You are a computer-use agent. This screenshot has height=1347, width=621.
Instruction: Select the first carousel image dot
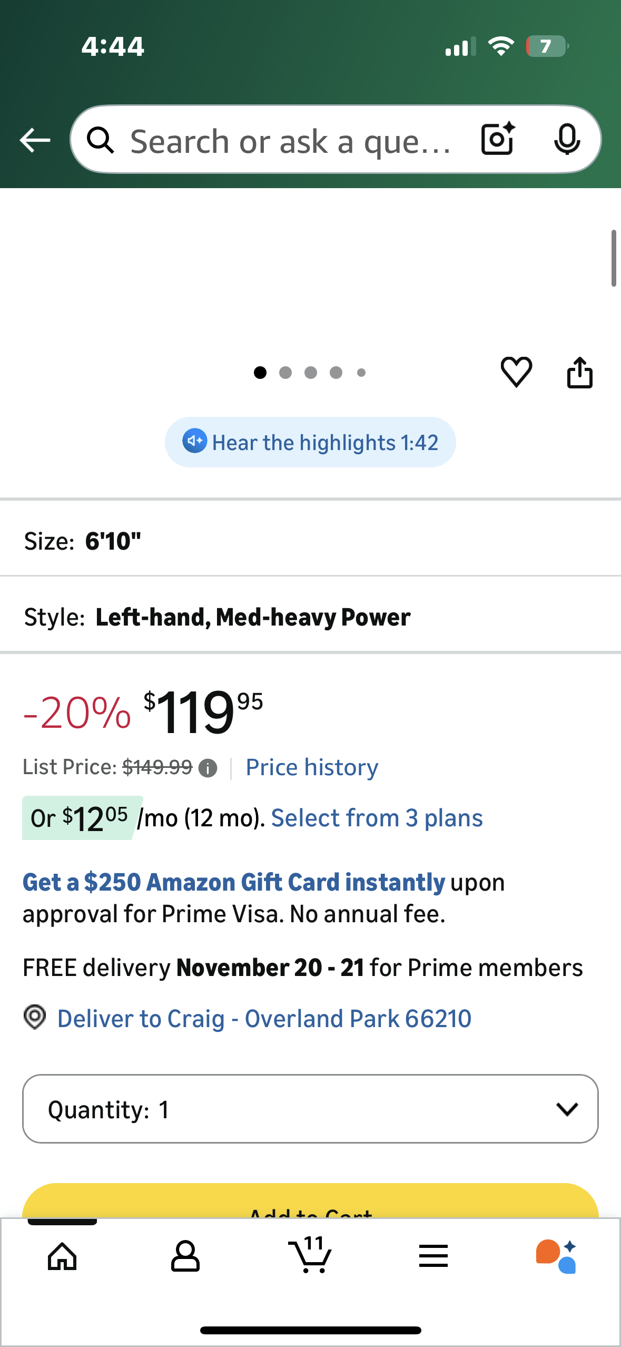click(x=259, y=373)
